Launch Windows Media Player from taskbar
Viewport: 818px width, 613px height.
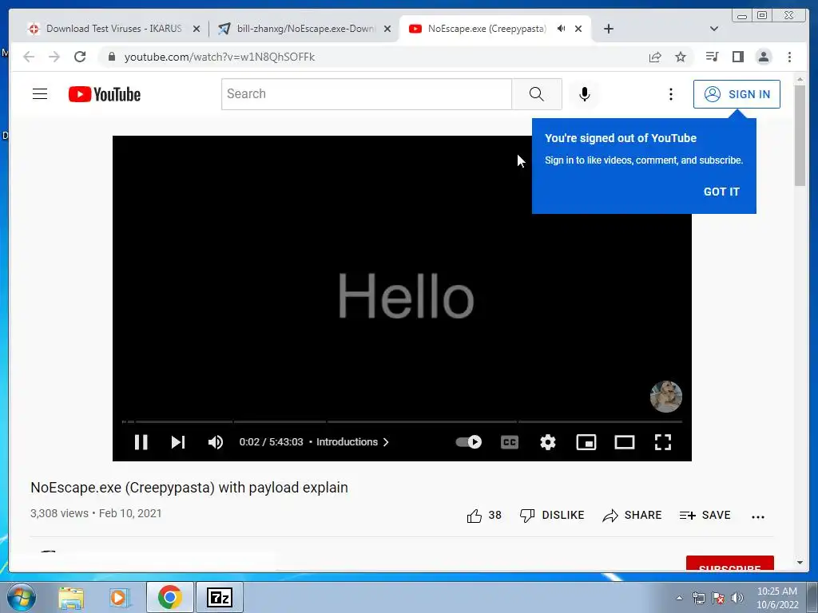(x=119, y=598)
